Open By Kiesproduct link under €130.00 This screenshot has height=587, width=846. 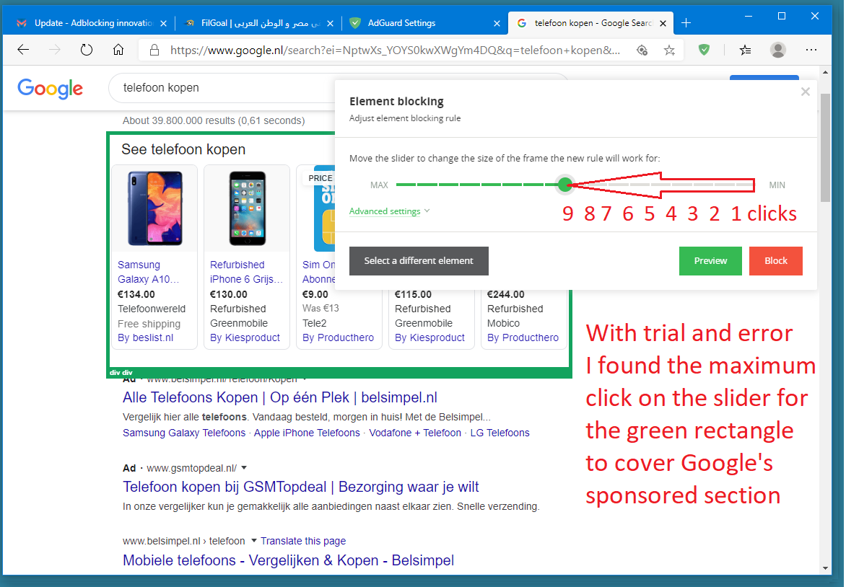coord(245,338)
